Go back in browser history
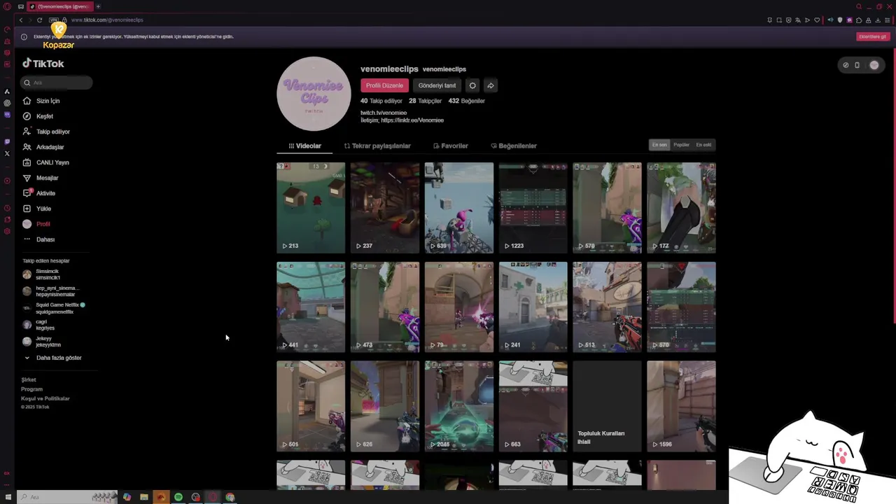 pos(21,20)
